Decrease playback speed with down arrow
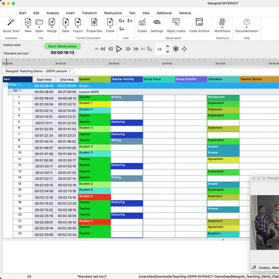279x279 pixels. (167, 52)
